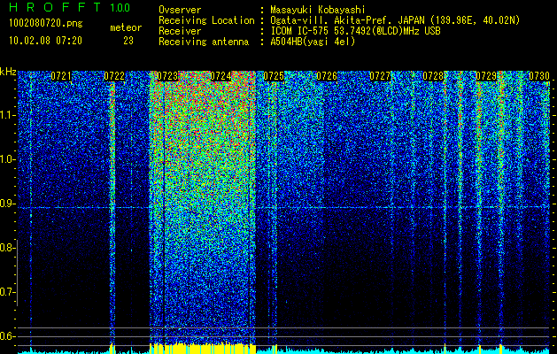Image resolution: width=557 pixels, height=354 pixels.
Task: Click the date 10.02.08 07:20
Action: [x=45, y=41]
